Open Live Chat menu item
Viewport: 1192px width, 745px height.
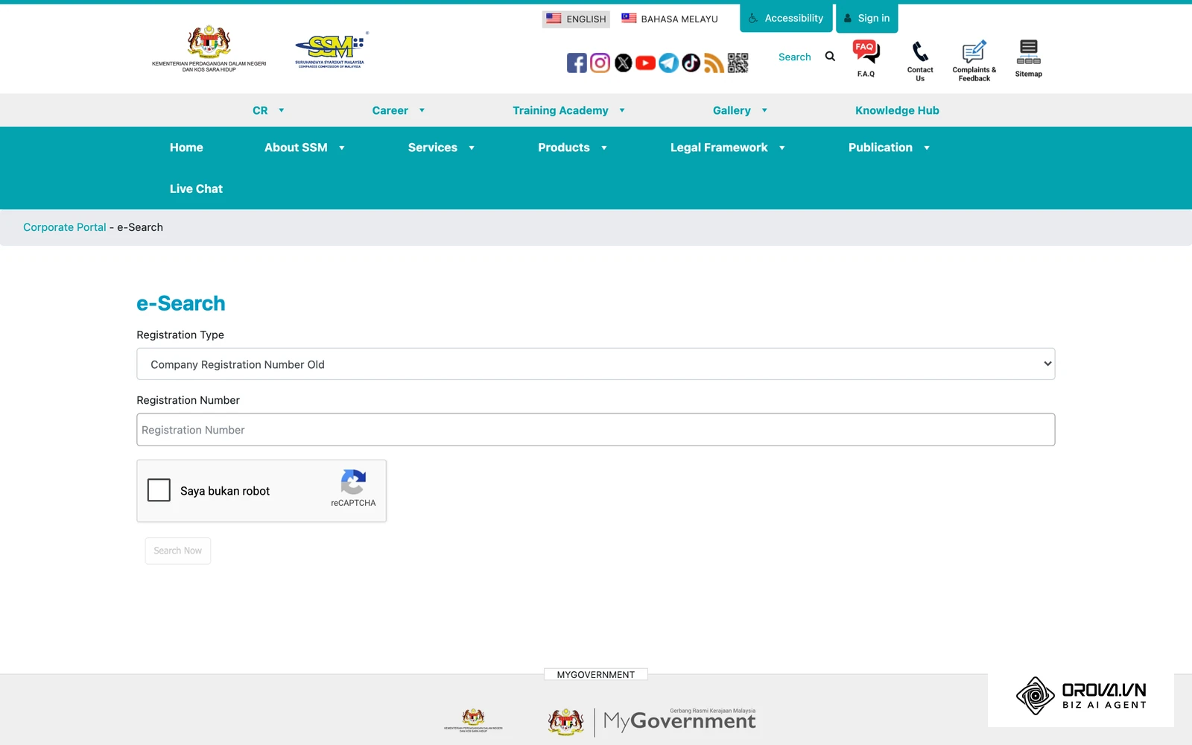(196, 189)
